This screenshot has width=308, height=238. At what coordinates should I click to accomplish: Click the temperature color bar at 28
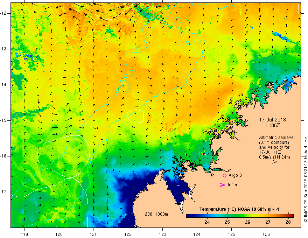(x=288, y=216)
